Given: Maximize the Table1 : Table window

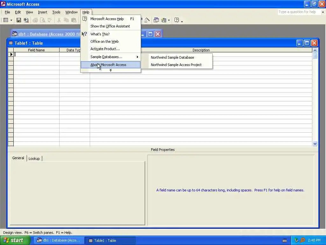Looking at the screenshot, I should [307, 43].
